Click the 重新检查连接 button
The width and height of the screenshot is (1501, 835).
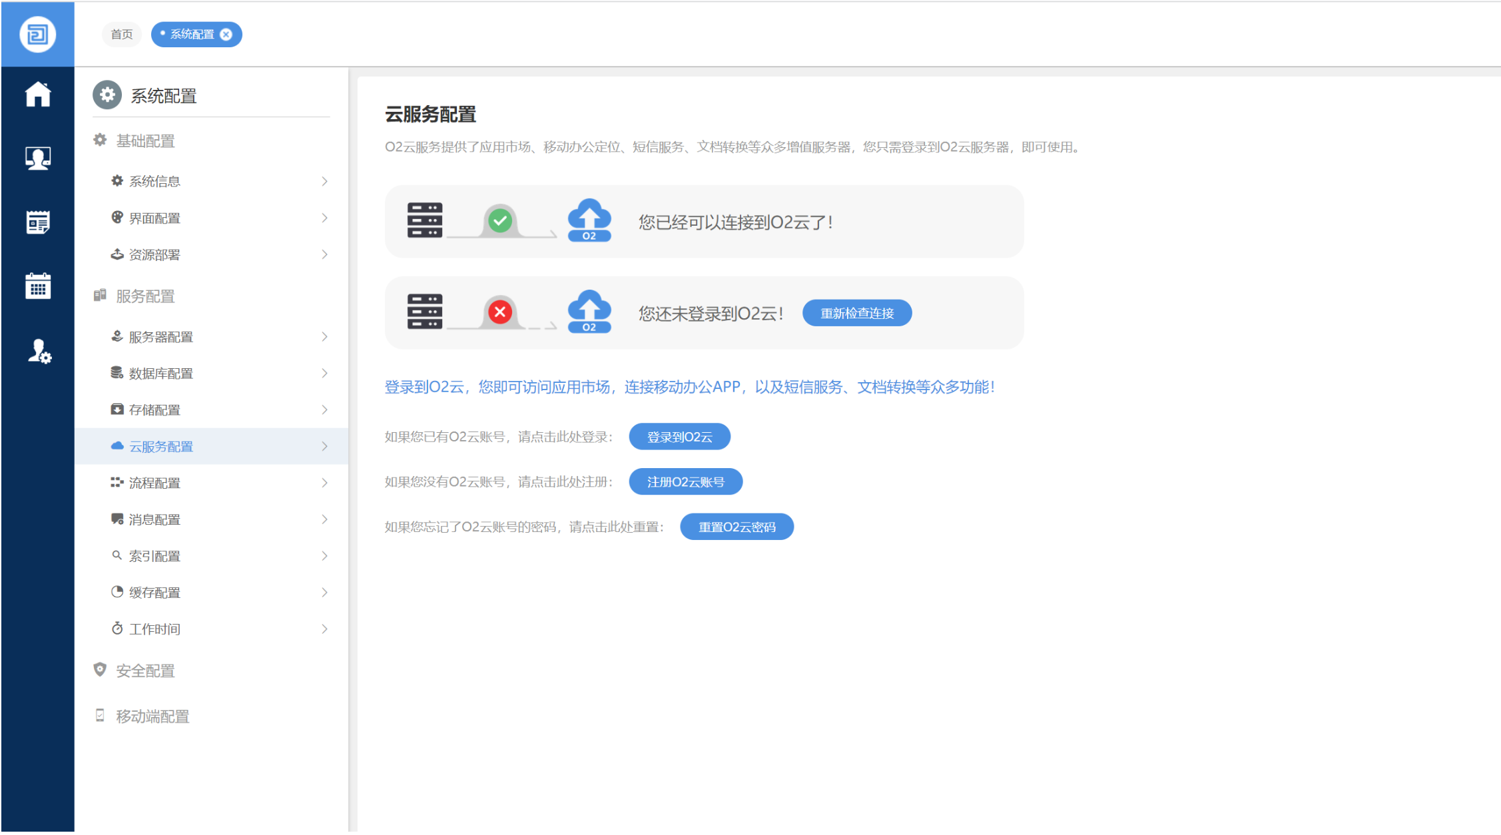point(857,312)
